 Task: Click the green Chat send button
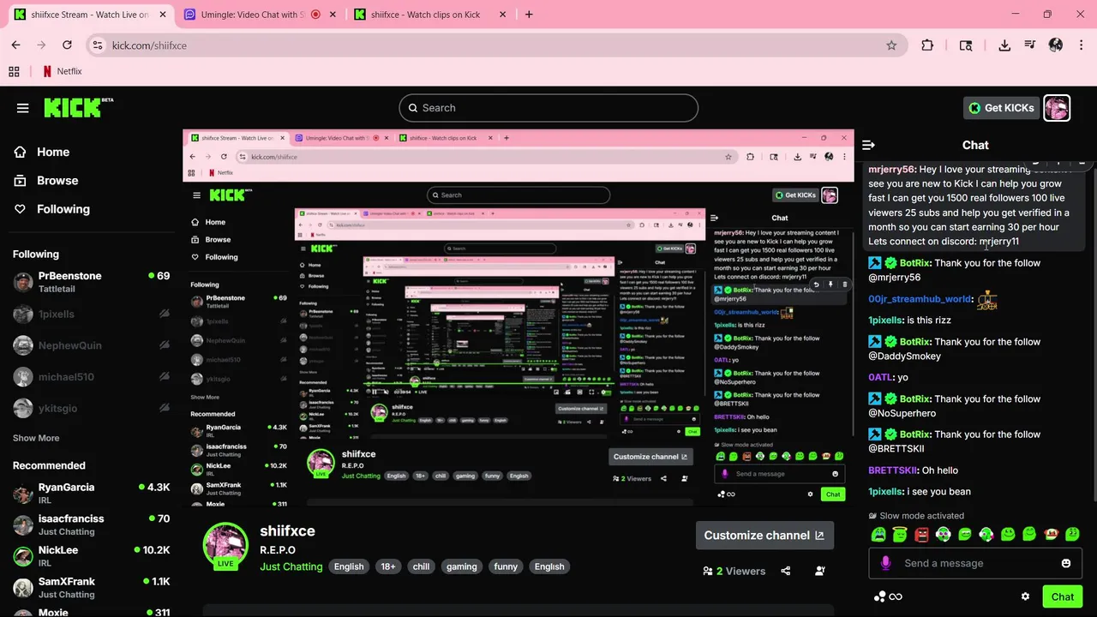pyautogui.click(x=1062, y=596)
